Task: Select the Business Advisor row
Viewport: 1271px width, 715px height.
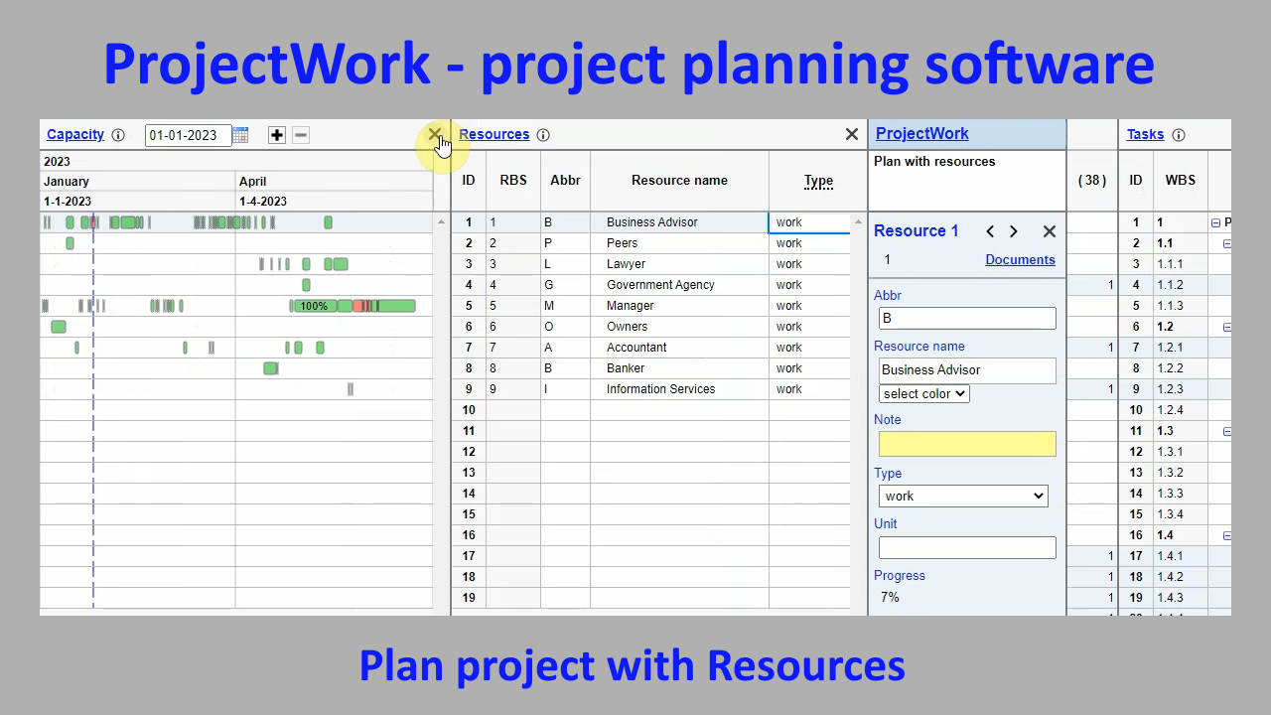Action: (650, 222)
